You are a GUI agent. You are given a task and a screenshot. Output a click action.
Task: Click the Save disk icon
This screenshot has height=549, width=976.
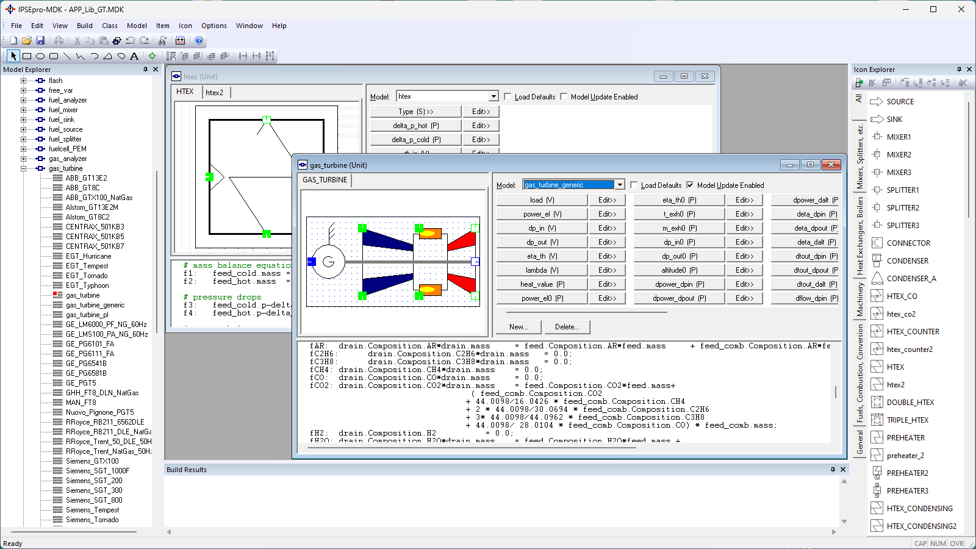[40, 40]
